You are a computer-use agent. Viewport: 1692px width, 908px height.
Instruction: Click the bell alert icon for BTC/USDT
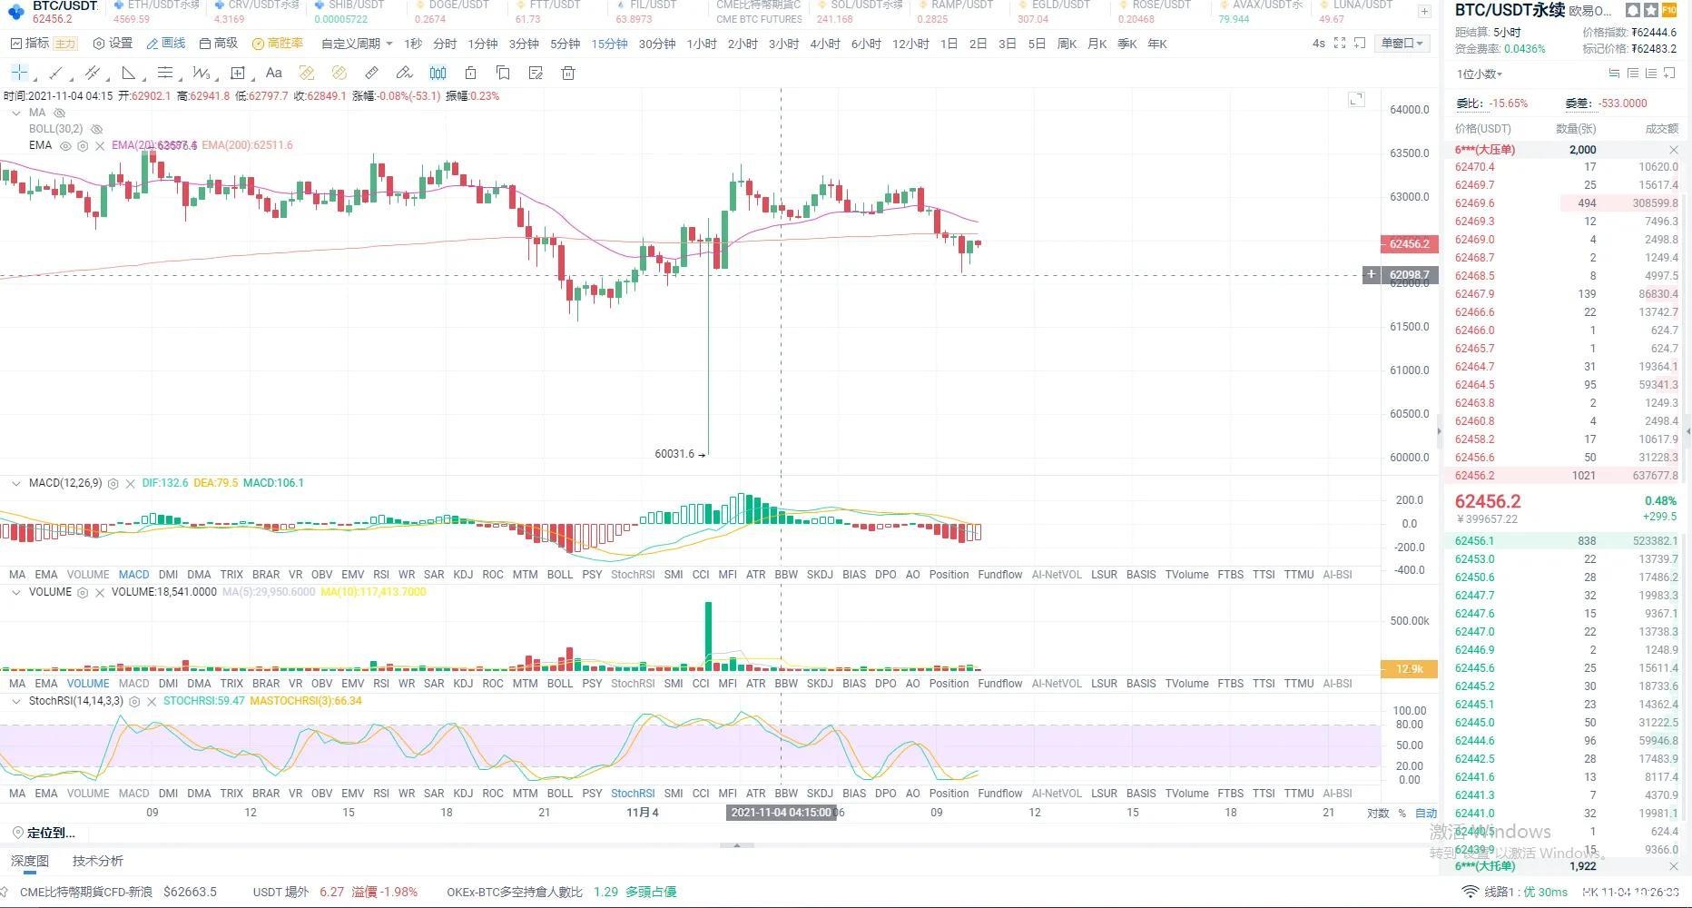pos(1633,11)
